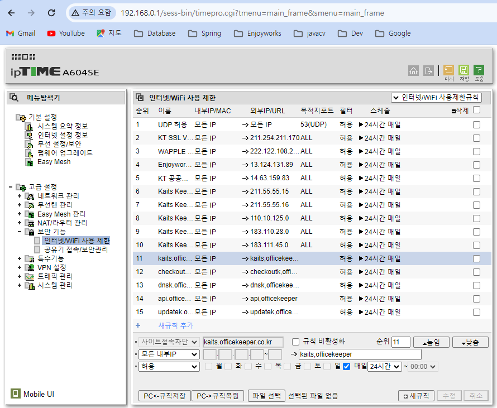The height and width of the screenshot is (408, 497).
Task: Open YouTube bookmark
Action: pos(66,33)
